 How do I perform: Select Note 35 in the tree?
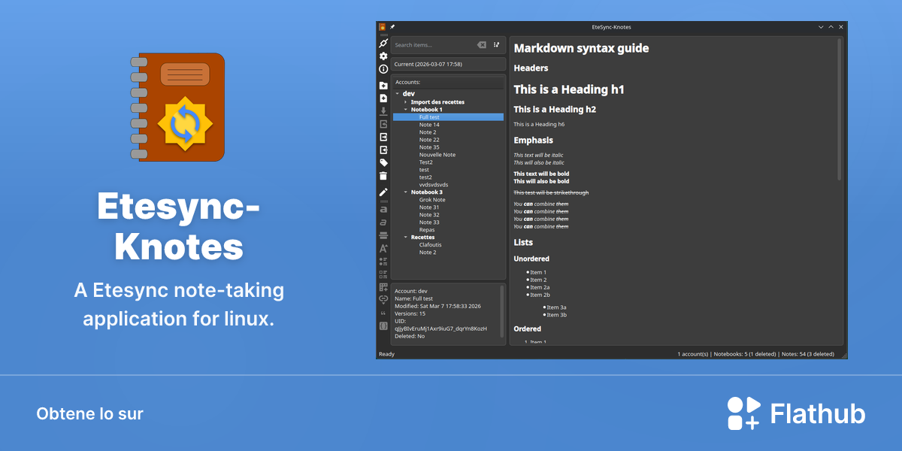[429, 147]
